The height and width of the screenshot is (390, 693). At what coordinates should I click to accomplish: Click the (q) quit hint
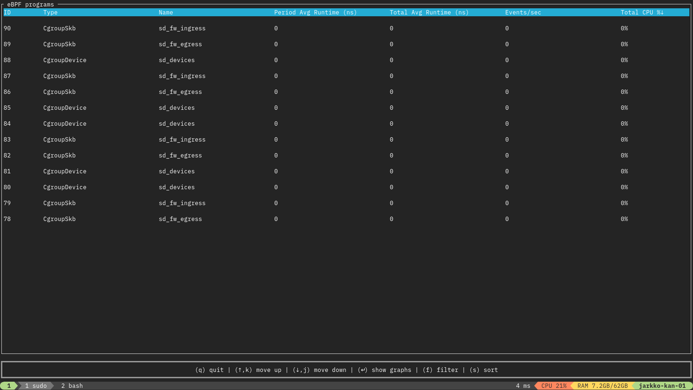point(209,370)
